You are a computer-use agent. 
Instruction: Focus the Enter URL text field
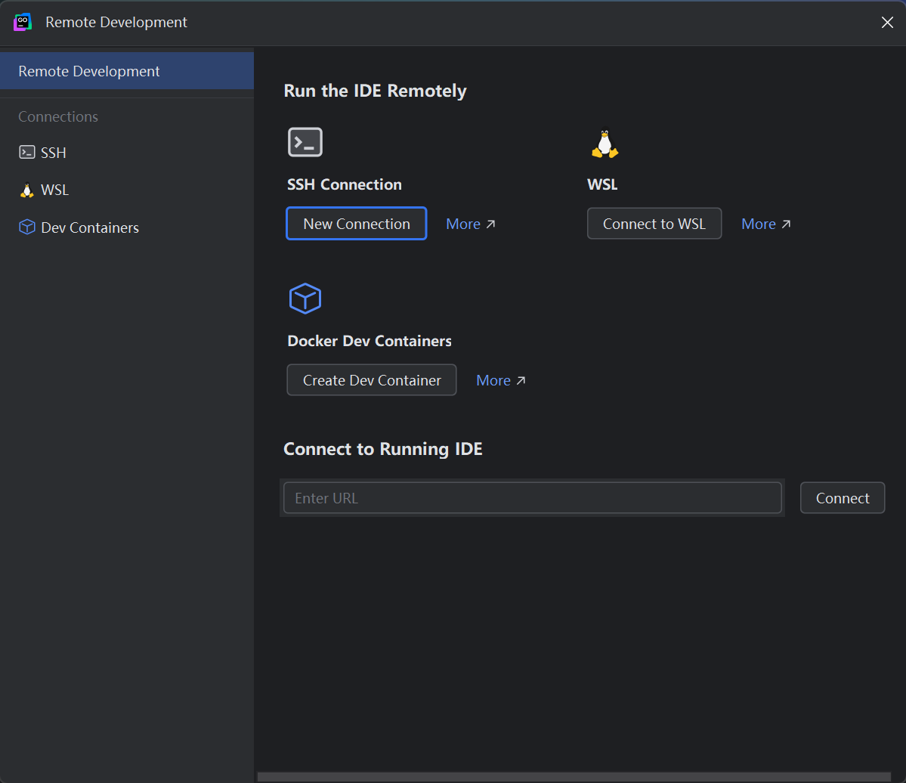click(x=532, y=498)
